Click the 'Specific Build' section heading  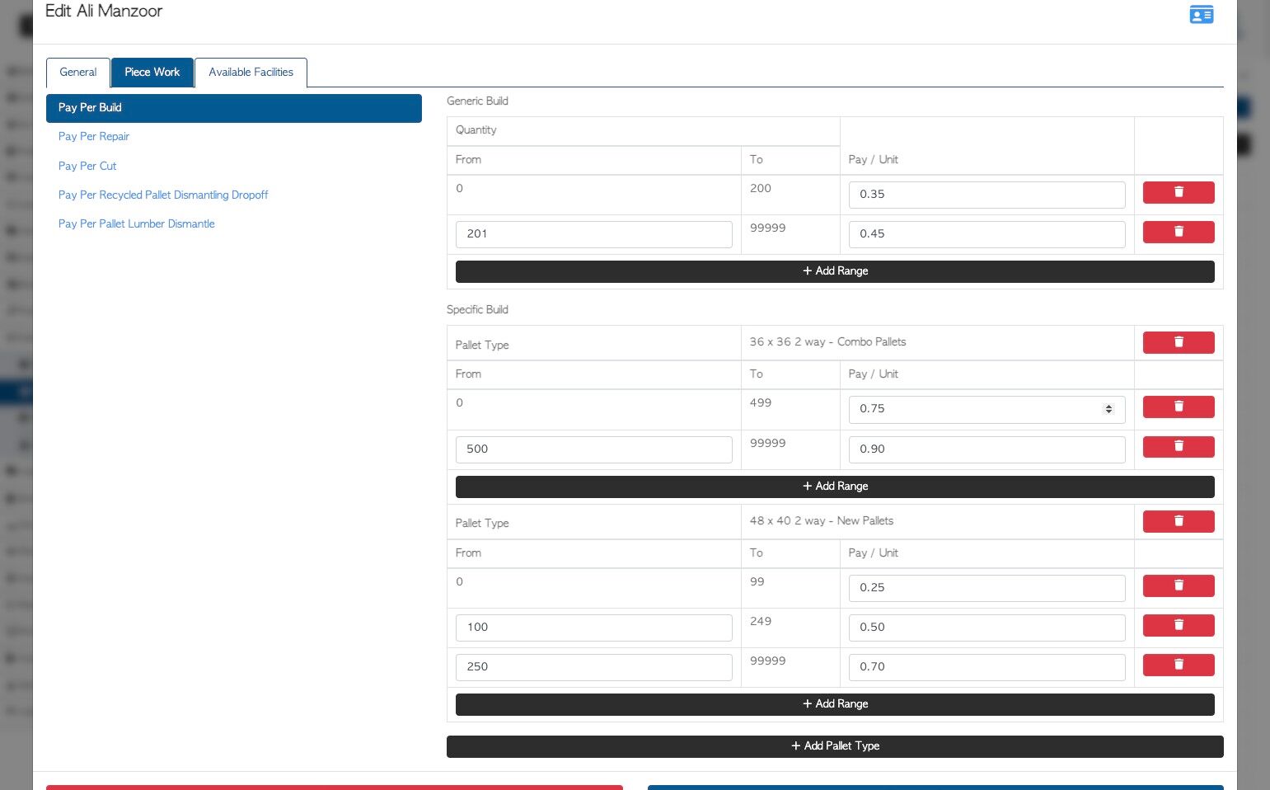coord(477,310)
